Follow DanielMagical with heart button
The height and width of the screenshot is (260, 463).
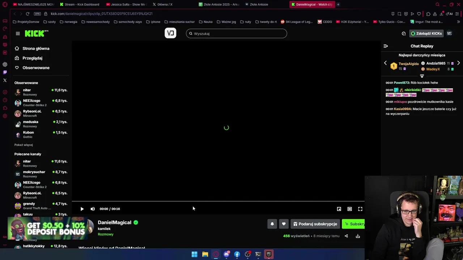pos(284,224)
